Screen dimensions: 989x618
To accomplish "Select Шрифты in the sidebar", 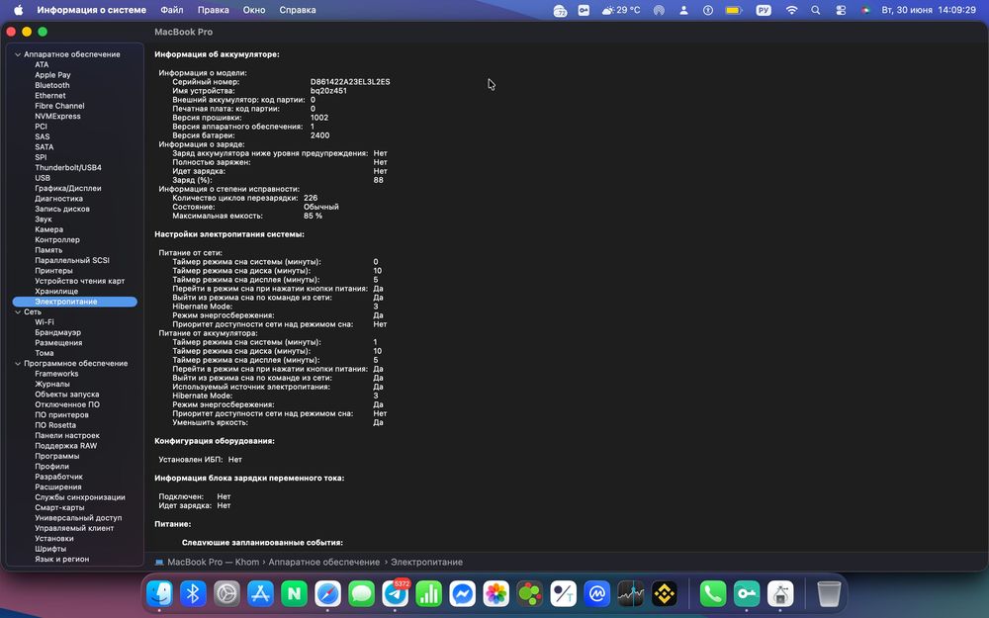I will coord(50,549).
